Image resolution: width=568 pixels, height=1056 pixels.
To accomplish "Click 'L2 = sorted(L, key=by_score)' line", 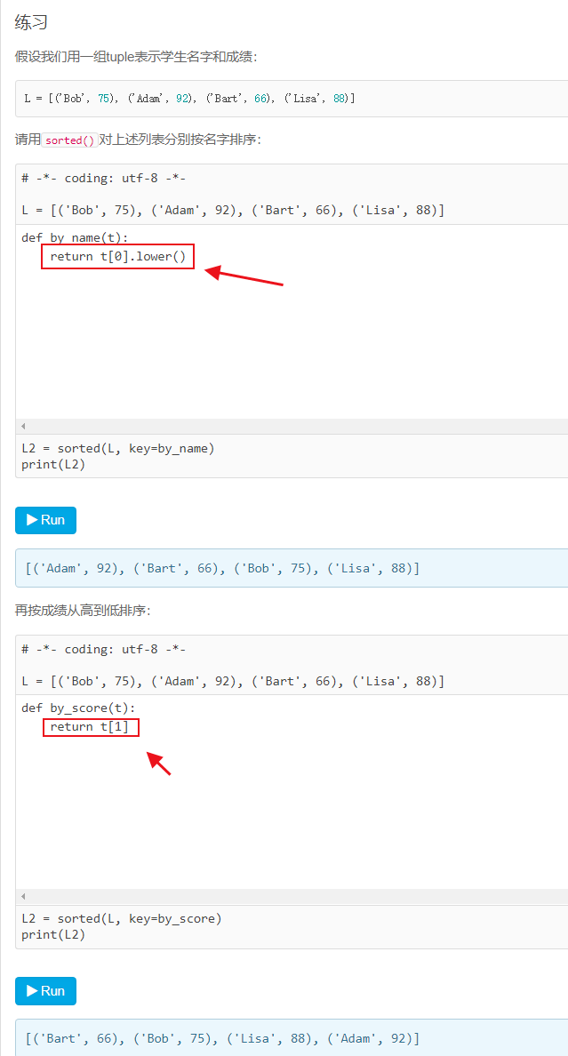I will tap(121, 918).
